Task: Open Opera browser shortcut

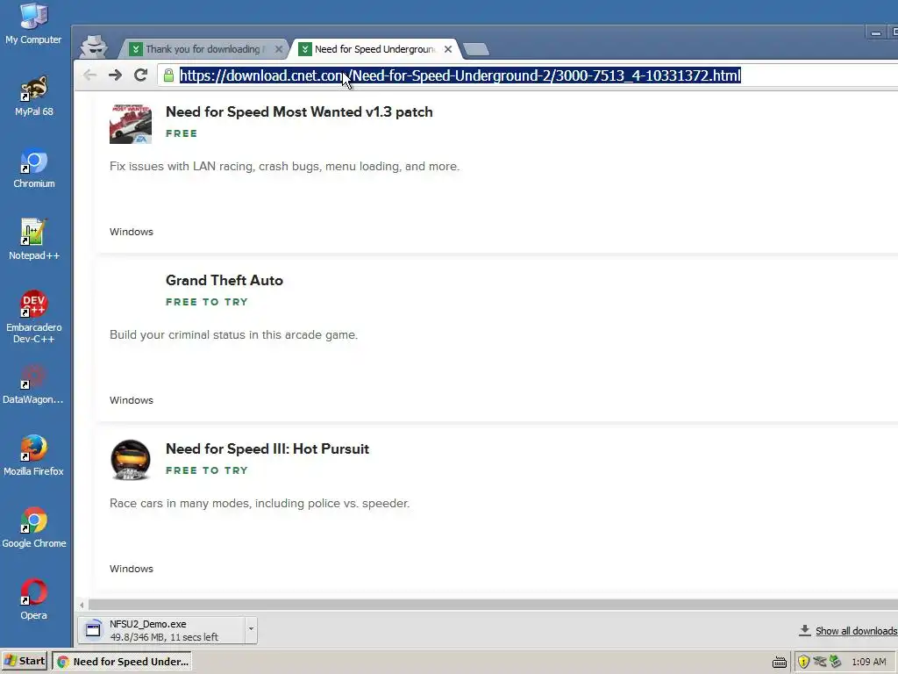Action: (x=33, y=600)
